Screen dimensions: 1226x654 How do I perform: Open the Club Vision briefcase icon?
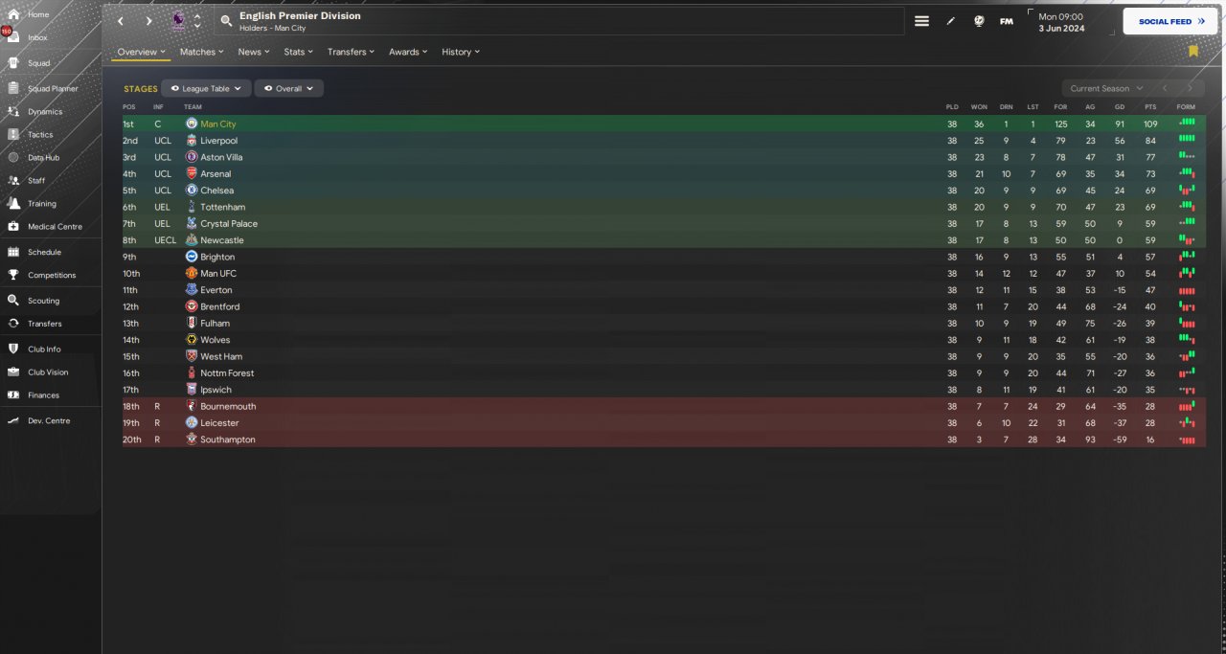pyautogui.click(x=12, y=372)
